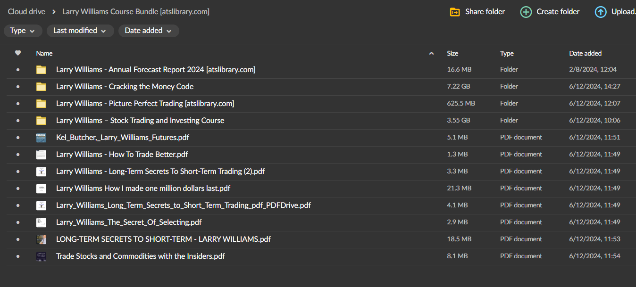The image size is (636, 287).
Task: Expand the Last modified filter dropdown
Action: (80, 31)
